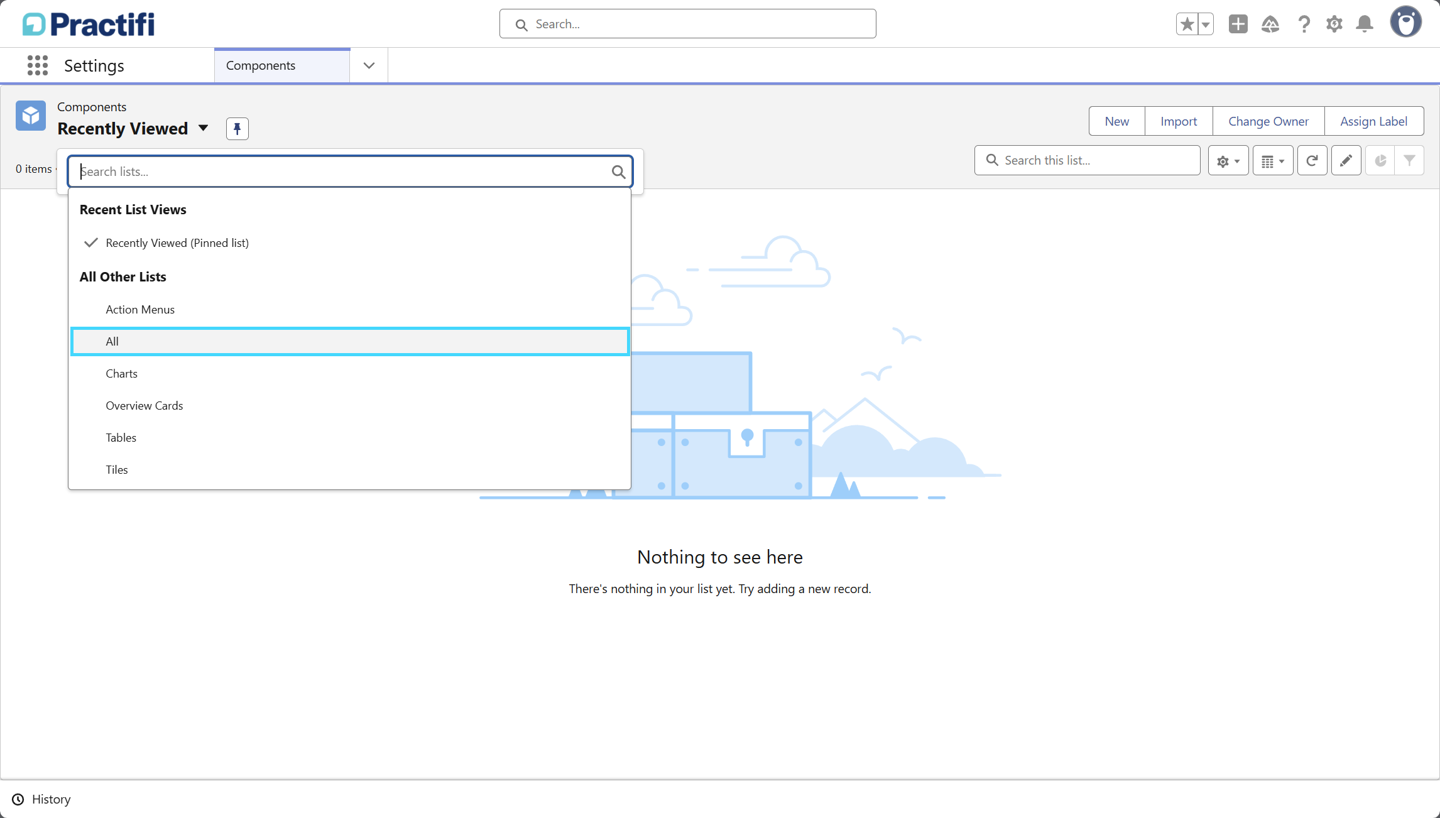Choose the Tables list view
The width and height of the screenshot is (1440, 818).
[x=350, y=438]
